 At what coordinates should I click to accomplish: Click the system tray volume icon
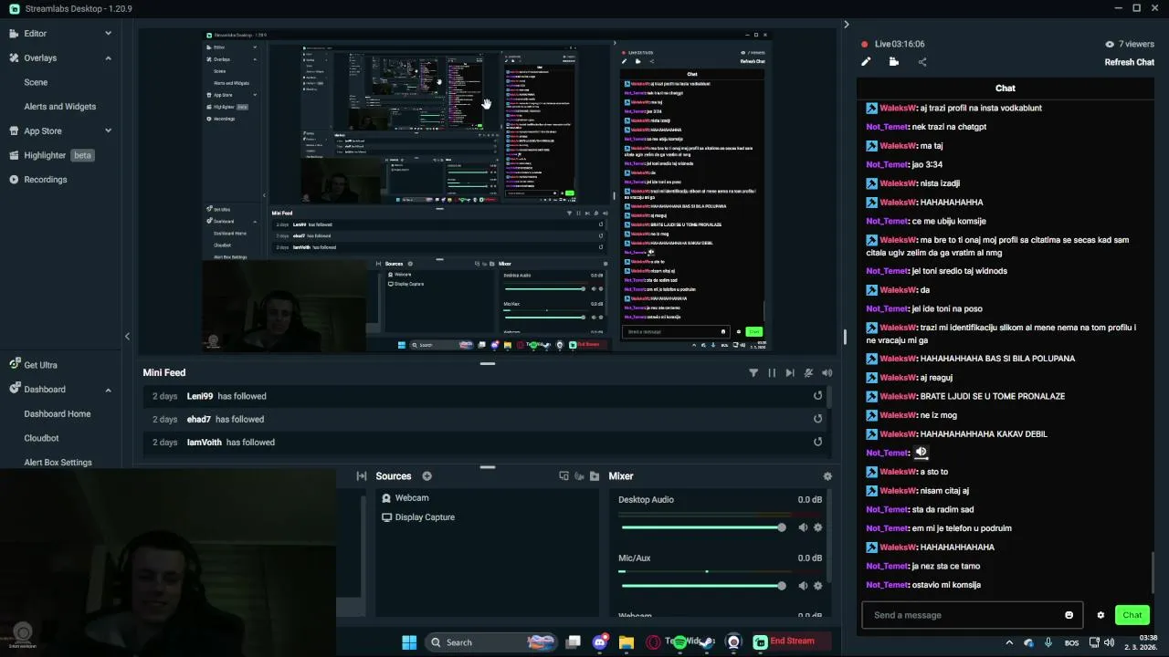(x=1109, y=642)
